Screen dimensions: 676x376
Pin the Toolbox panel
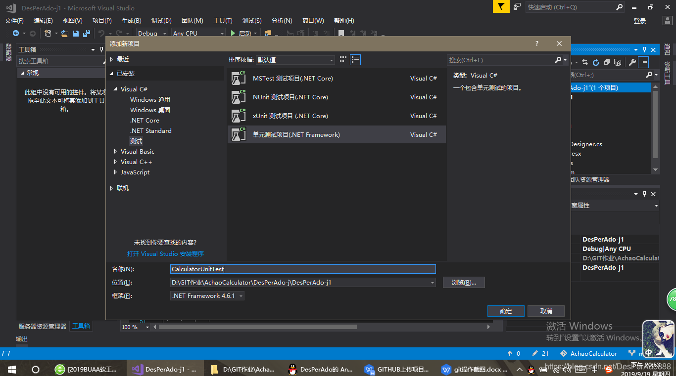pos(101,50)
